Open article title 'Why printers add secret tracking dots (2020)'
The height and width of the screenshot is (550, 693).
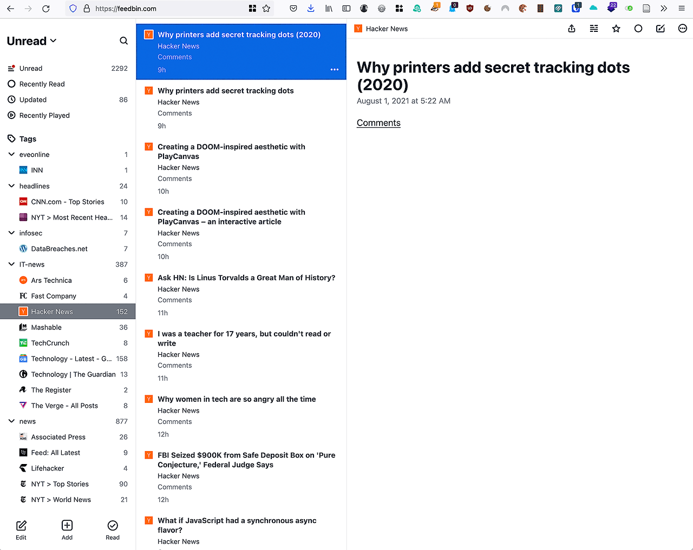tap(493, 76)
